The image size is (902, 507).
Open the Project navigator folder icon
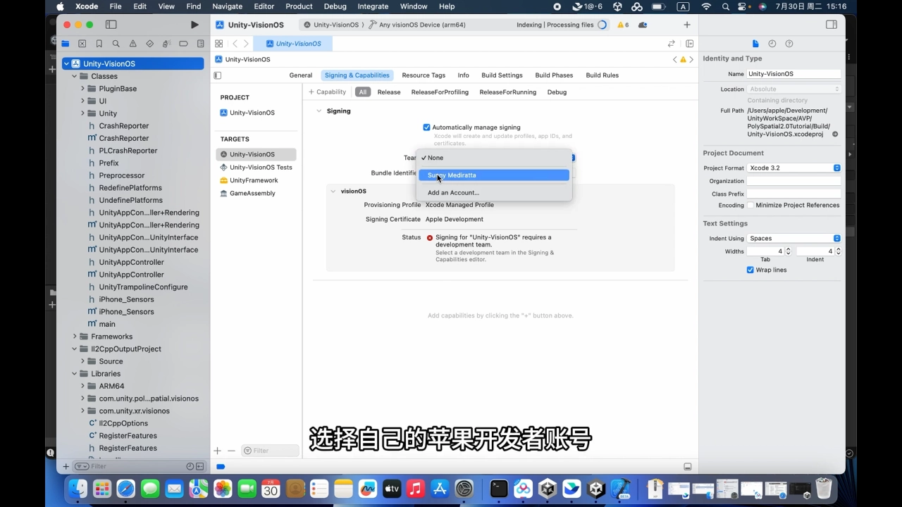point(66,44)
